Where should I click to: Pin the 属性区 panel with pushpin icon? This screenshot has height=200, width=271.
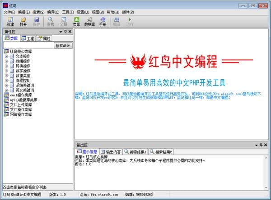pyautogui.click(x=65, y=32)
